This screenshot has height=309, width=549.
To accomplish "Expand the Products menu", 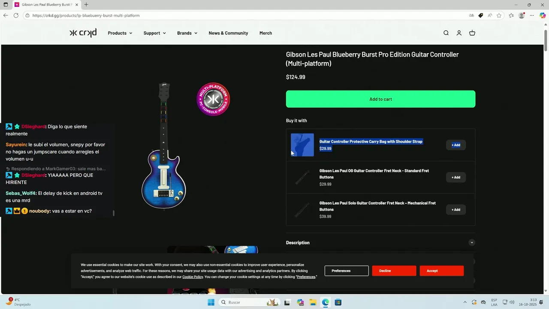I will [120, 33].
